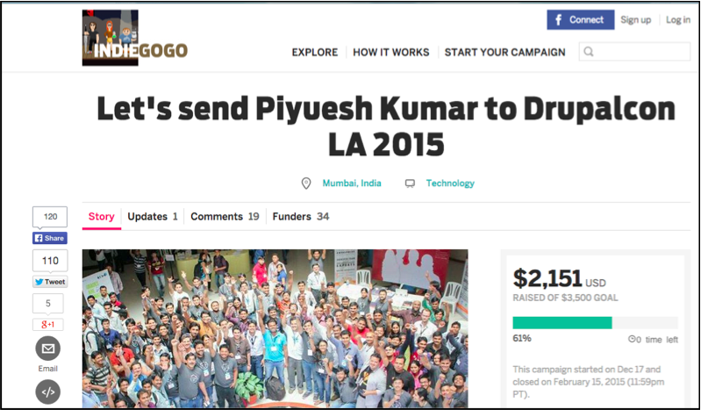Open the Story tab
This screenshot has width=701, height=410.
pyautogui.click(x=102, y=217)
